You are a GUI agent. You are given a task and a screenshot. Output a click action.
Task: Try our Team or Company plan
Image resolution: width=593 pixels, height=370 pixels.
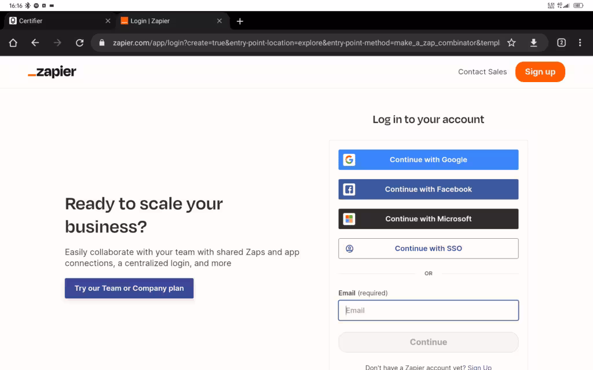click(x=129, y=288)
